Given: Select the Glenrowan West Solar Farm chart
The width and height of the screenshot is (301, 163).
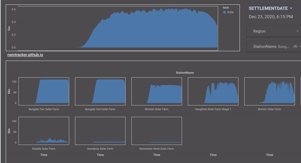Looking at the screenshot, I should coord(157,131).
